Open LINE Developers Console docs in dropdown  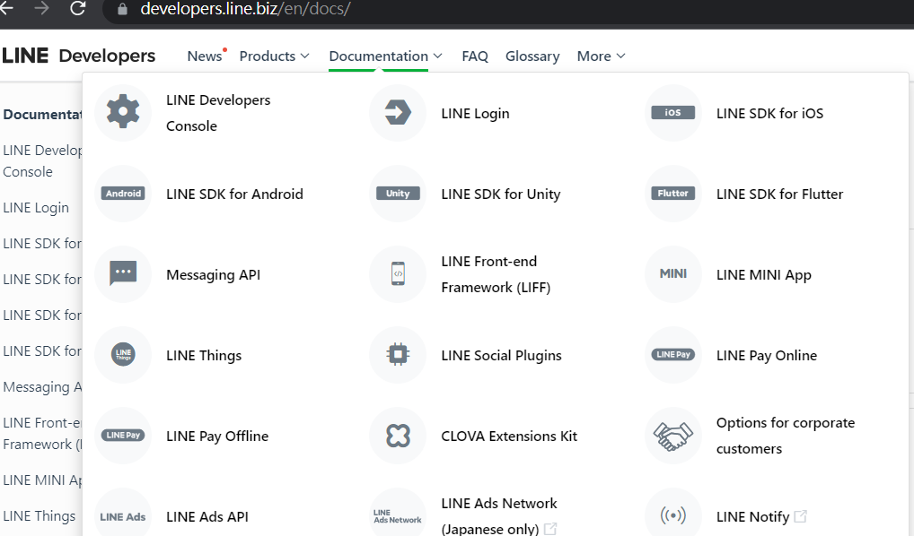[x=218, y=113]
